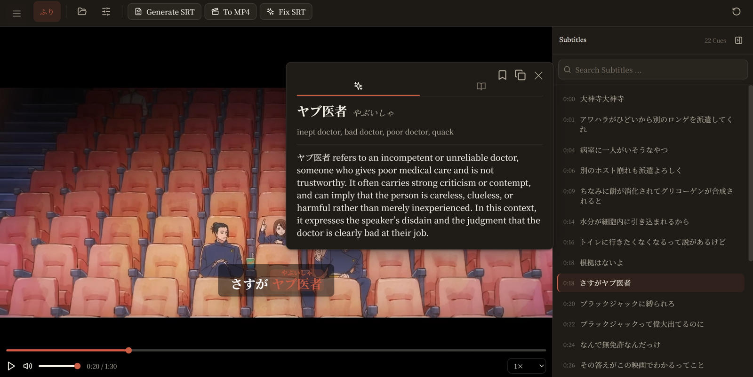Viewport: 753px width, 377px height.
Task: Toggle the furigana ふり button
Action: coord(47,12)
